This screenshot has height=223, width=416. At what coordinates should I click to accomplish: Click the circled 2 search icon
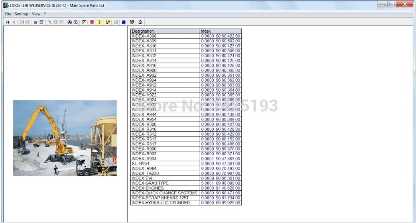pos(76,22)
